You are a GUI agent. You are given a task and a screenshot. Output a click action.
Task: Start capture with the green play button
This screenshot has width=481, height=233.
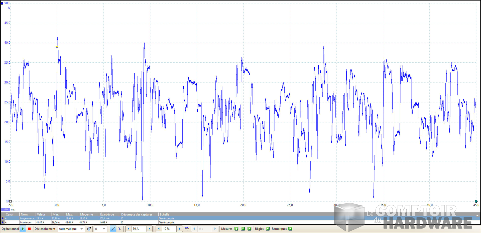click(x=23, y=229)
